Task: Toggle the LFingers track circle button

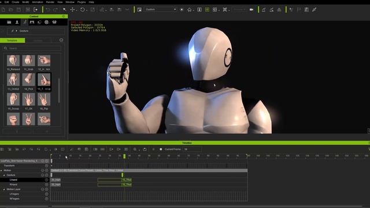Action: 46,194
